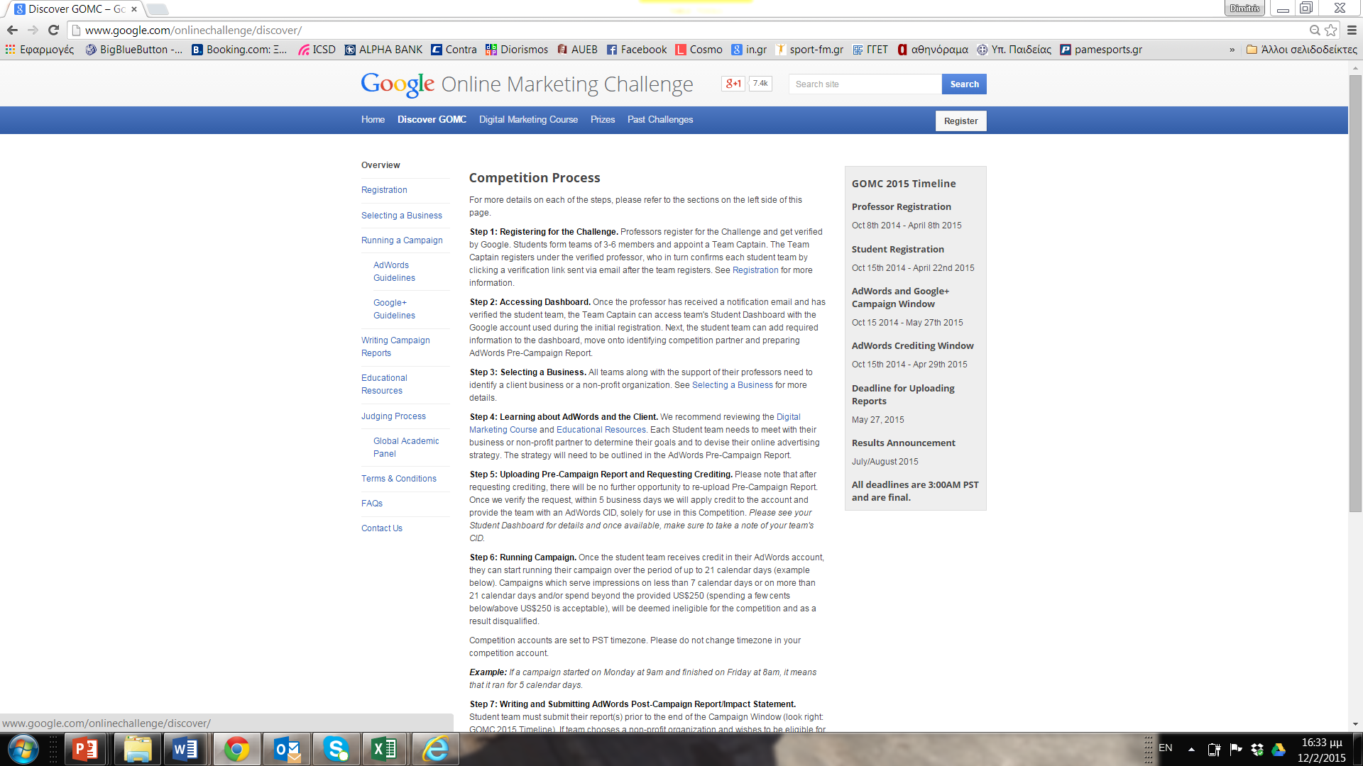Open Excel from the taskbar
The image size is (1363, 766).
coord(384,749)
